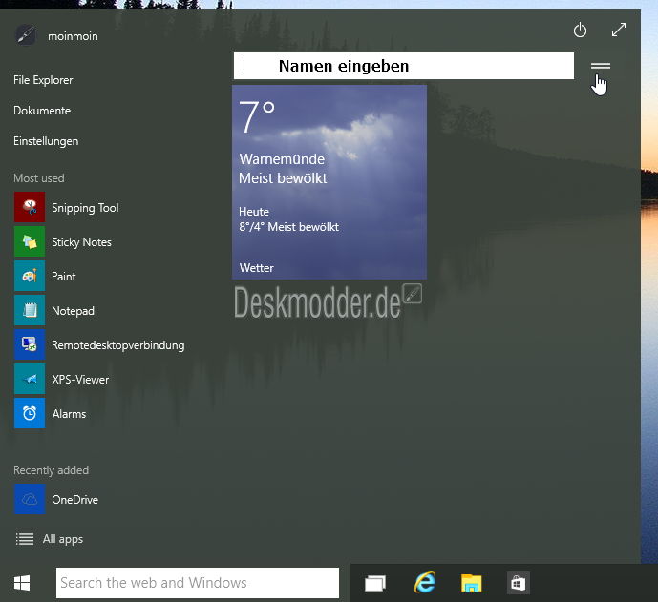Open XPS-Viewer icon

30,379
